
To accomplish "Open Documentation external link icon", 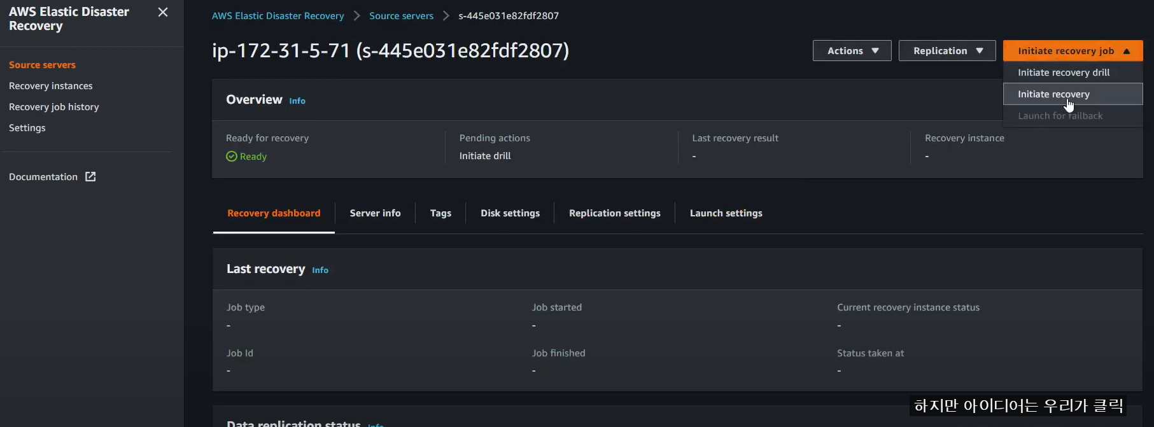I will click(x=90, y=177).
